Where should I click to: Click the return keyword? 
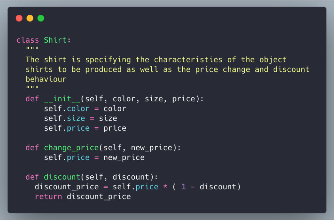(x=48, y=197)
